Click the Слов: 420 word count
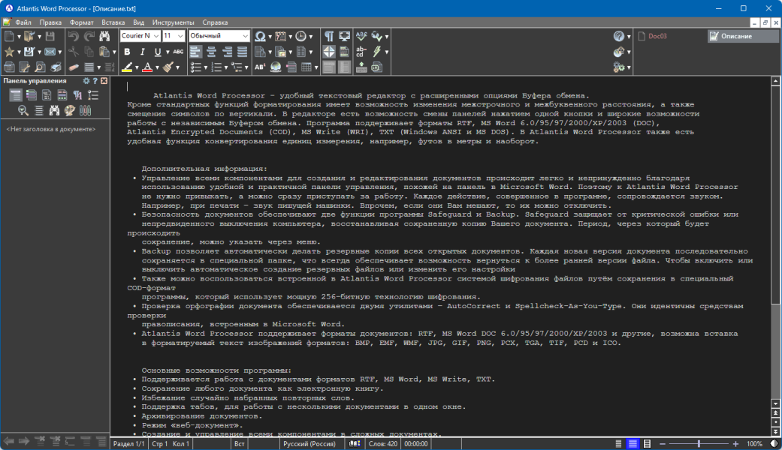The image size is (782, 450). [x=383, y=443]
